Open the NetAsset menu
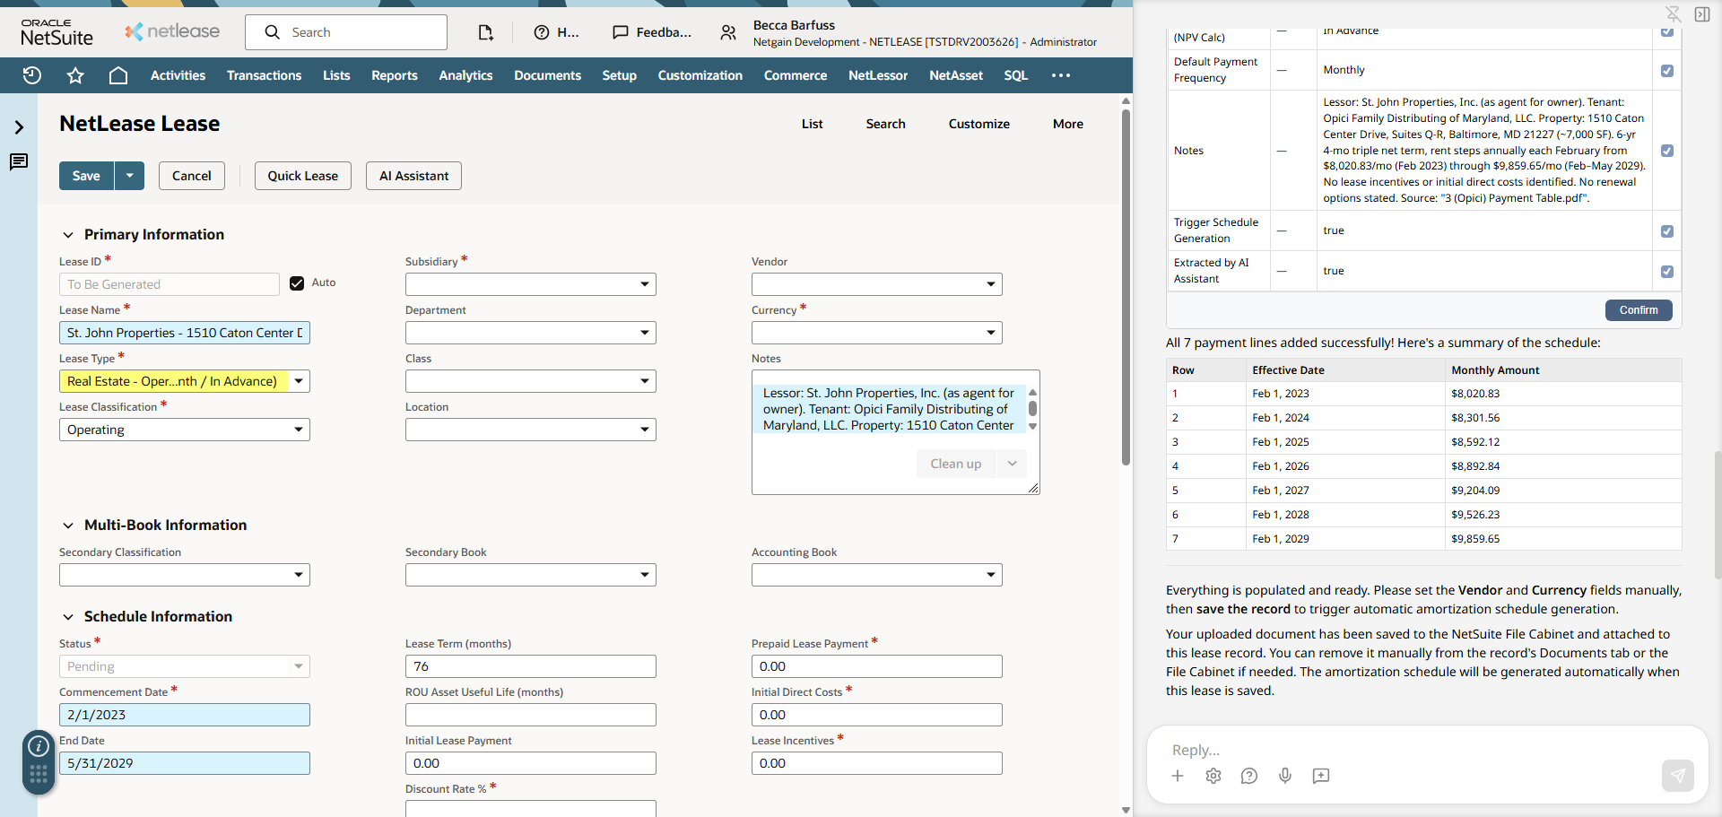The width and height of the screenshot is (1722, 817). (x=956, y=75)
